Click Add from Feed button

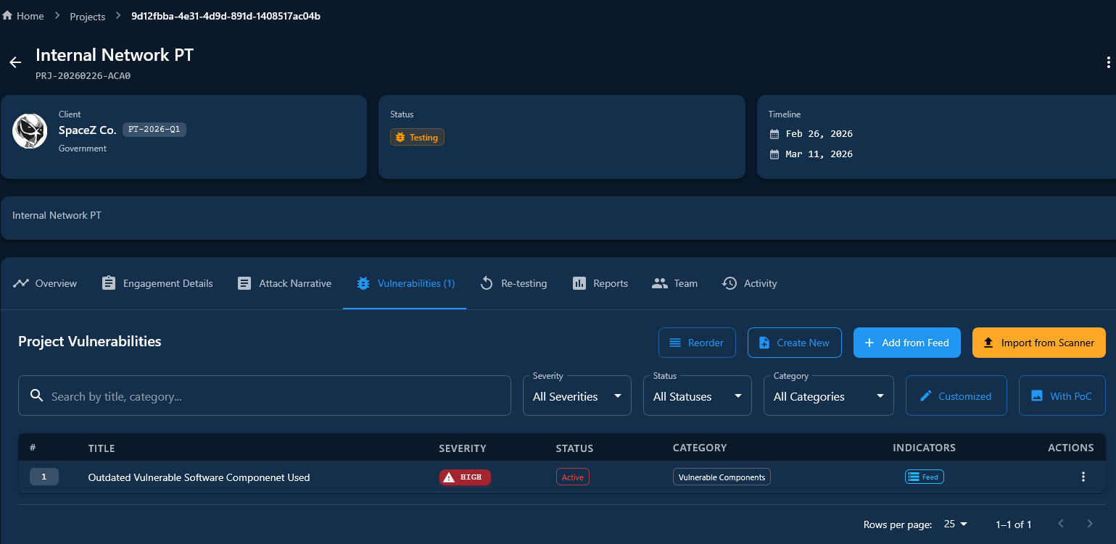(906, 343)
